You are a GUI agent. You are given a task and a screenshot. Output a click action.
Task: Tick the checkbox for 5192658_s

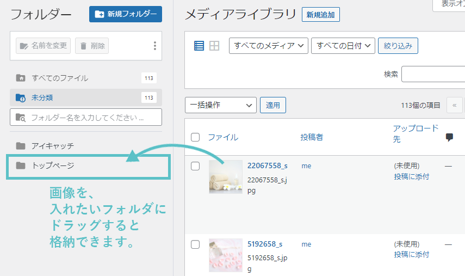point(195,244)
